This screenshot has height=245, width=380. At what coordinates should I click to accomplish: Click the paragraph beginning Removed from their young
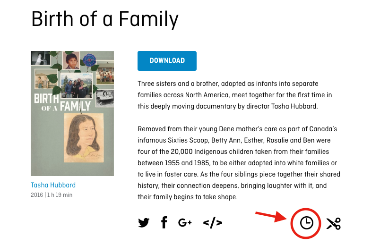tap(239, 163)
